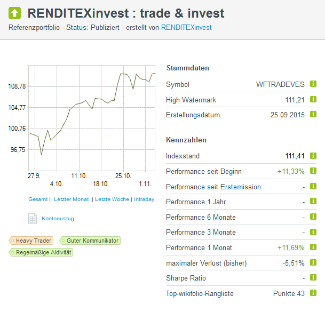Show info for Indexstand value
The width and height of the screenshot is (325, 312).
[x=313, y=156]
